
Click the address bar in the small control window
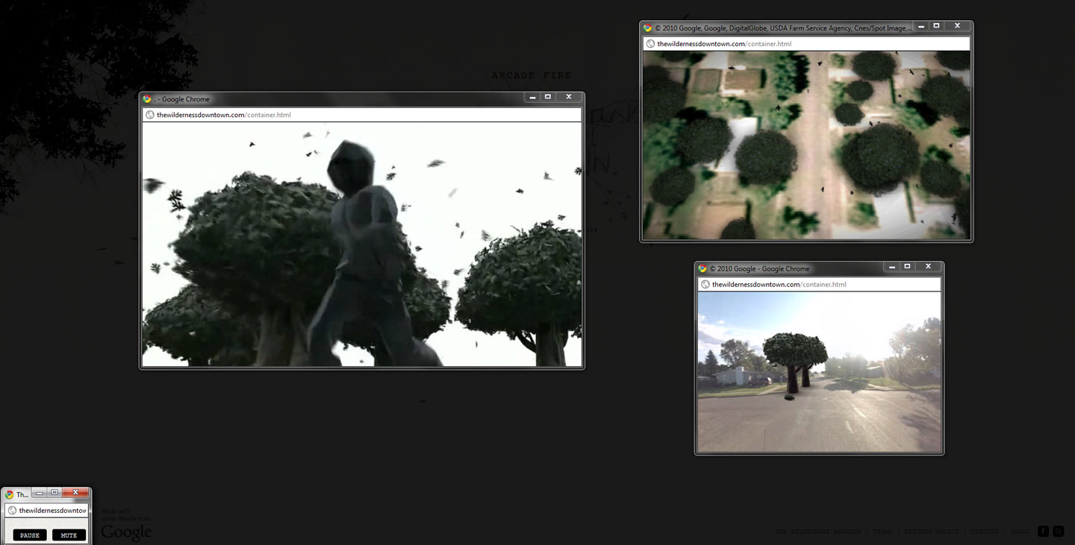(x=46, y=511)
